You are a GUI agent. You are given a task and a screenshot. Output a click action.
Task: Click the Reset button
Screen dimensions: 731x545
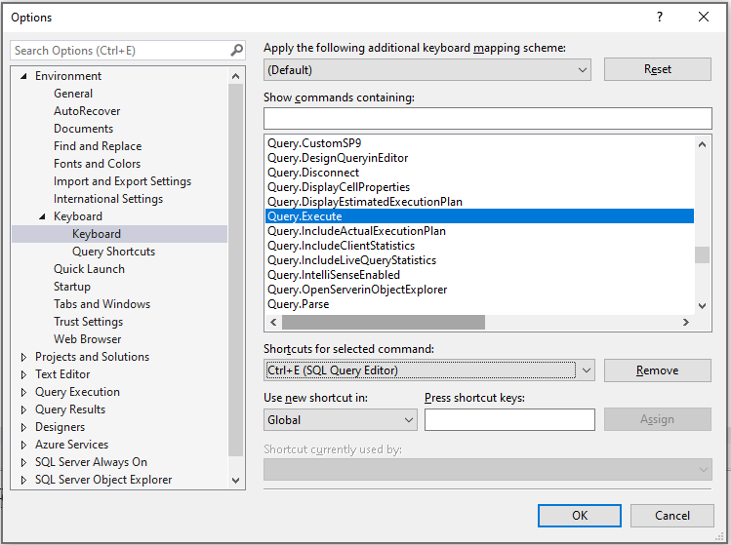(x=658, y=69)
